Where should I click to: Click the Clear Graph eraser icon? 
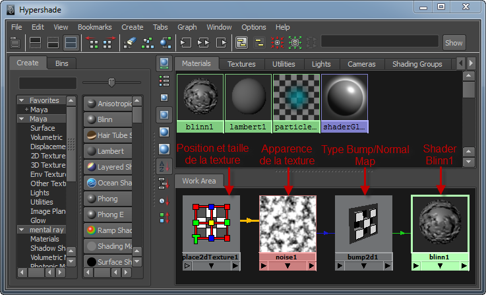[x=130, y=42]
